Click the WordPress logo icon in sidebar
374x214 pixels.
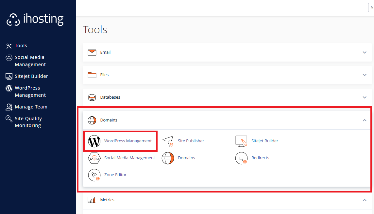click(9, 88)
